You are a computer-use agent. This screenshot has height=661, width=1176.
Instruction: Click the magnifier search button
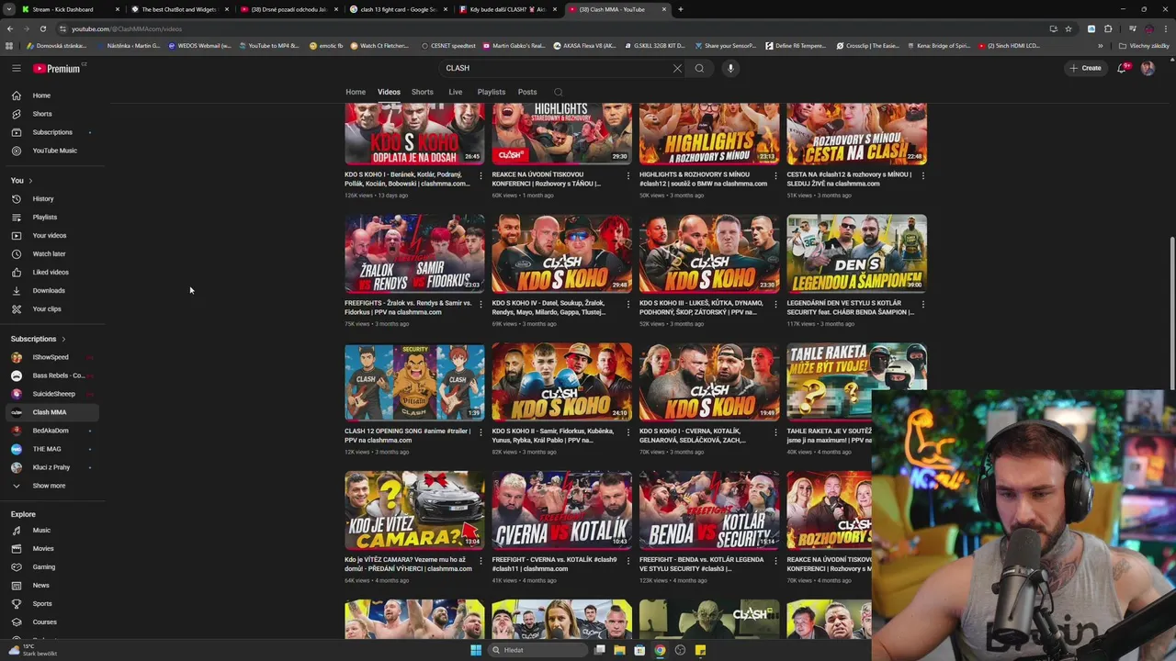click(x=699, y=68)
